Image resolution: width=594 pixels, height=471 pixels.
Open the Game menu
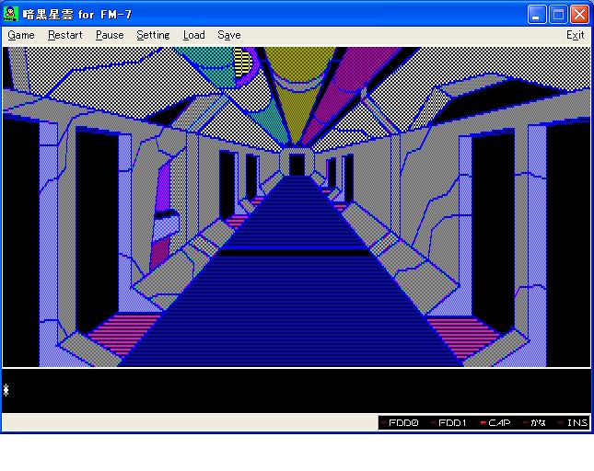point(21,35)
